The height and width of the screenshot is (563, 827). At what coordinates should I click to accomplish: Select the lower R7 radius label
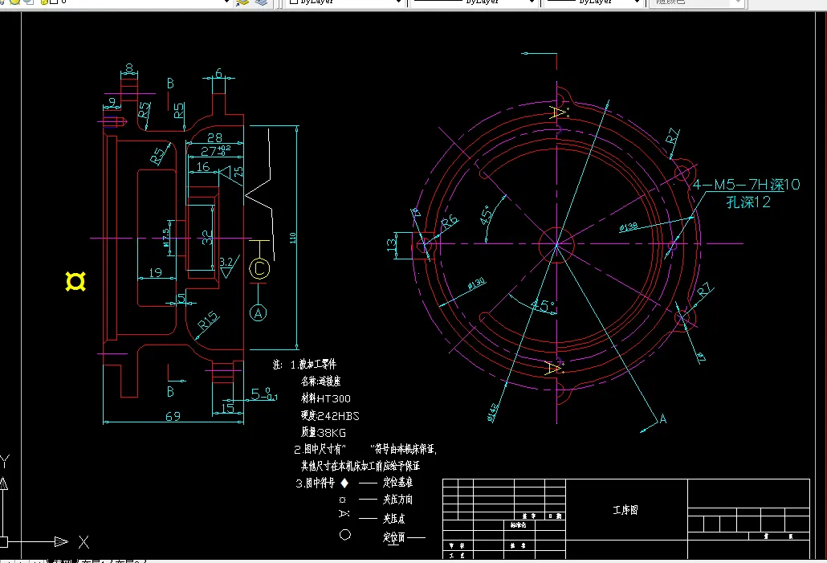coord(704,290)
